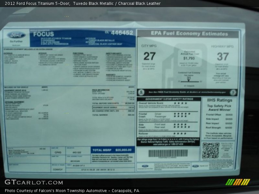Click the Roof Strength GOOD rating
The image size is (259, 194).
219,128
